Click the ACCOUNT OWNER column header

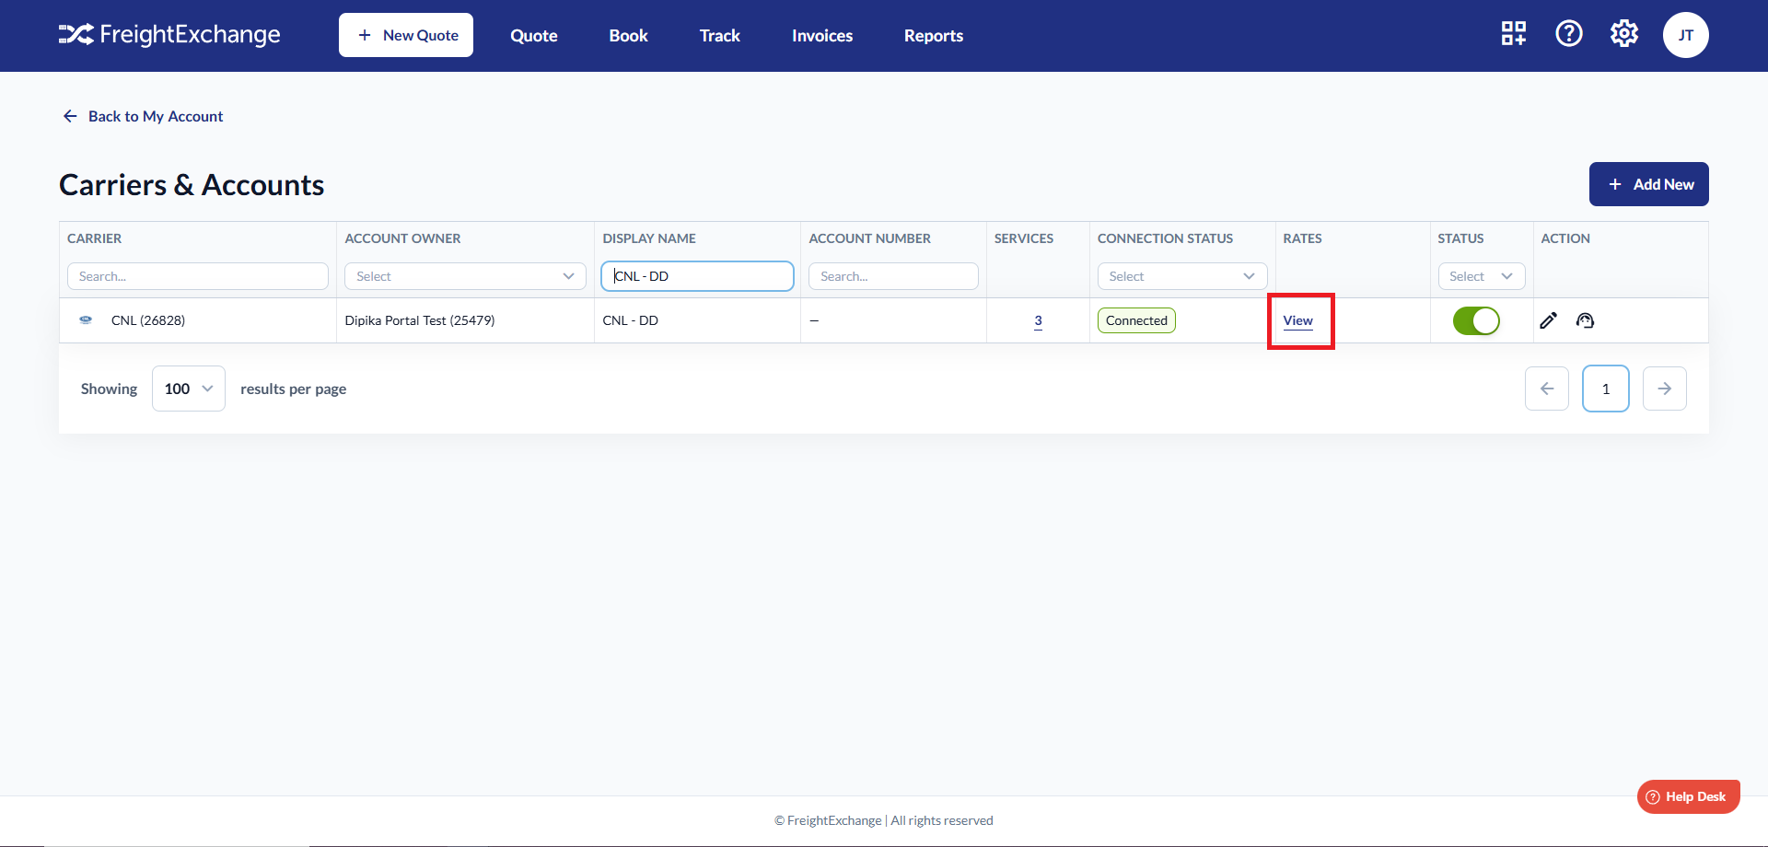tap(402, 238)
